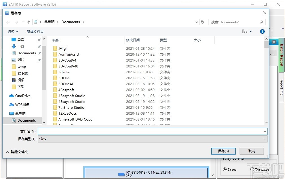Open the 保存类型 file type dropdown
The height and width of the screenshot is (179, 285).
tap(265, 139)
